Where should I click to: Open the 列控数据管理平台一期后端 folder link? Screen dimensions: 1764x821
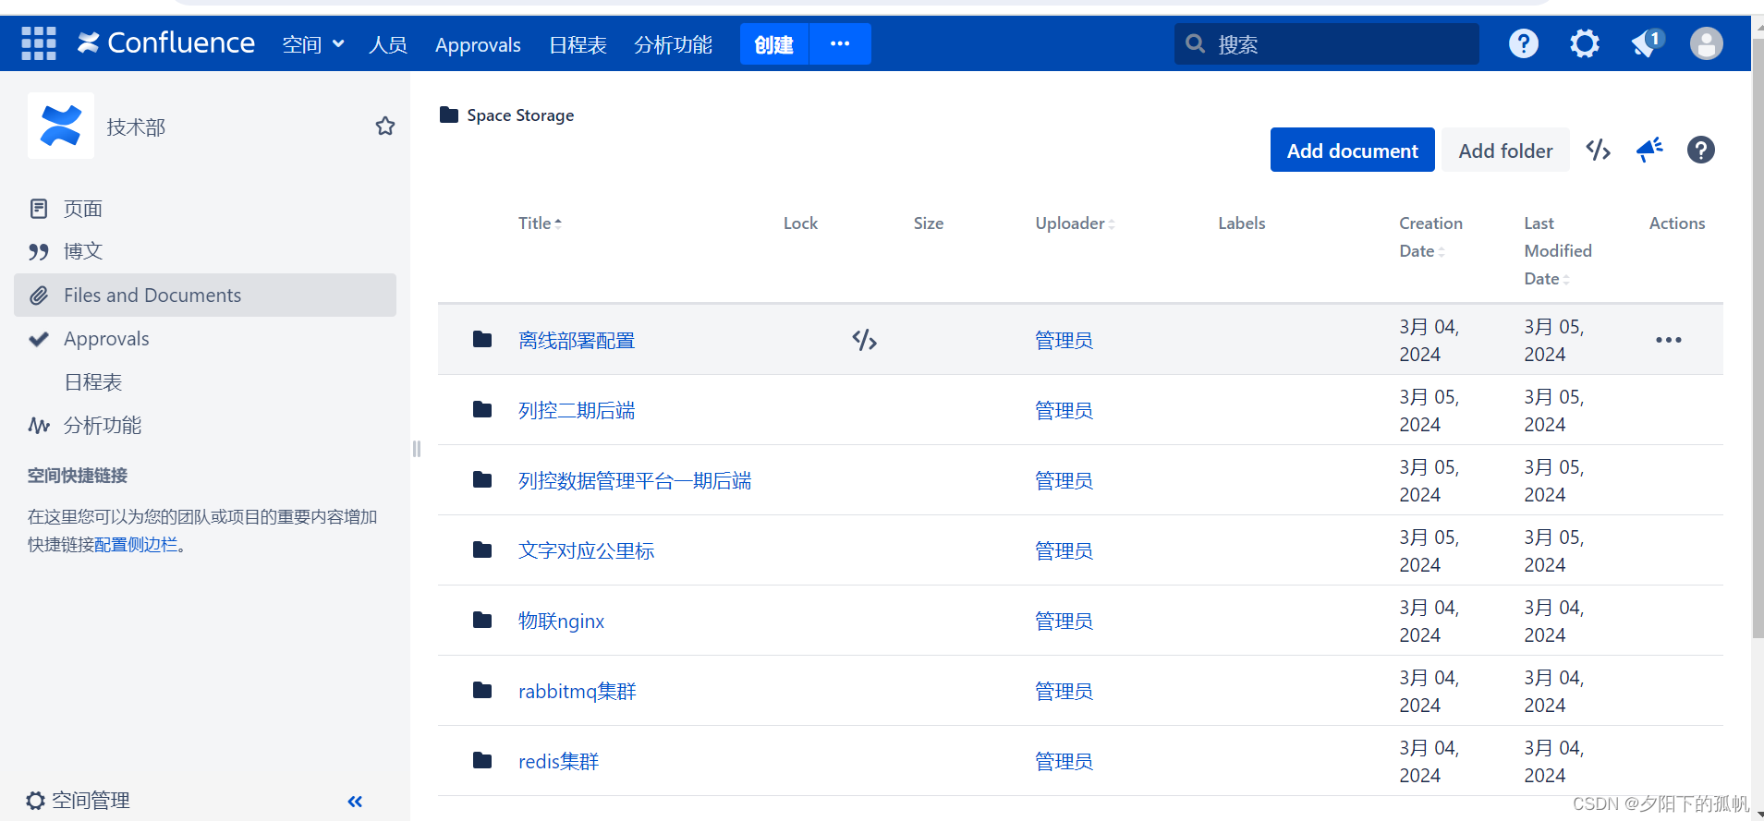click(x=635, y=480)
